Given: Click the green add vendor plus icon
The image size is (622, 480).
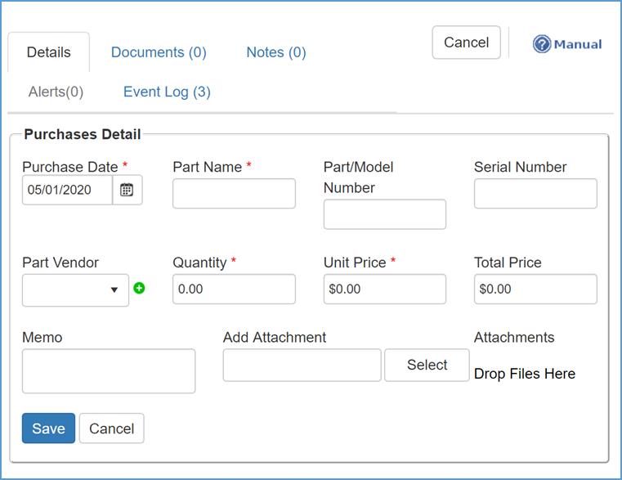Looking at the screenshot, I should click(x=139, y=289).
